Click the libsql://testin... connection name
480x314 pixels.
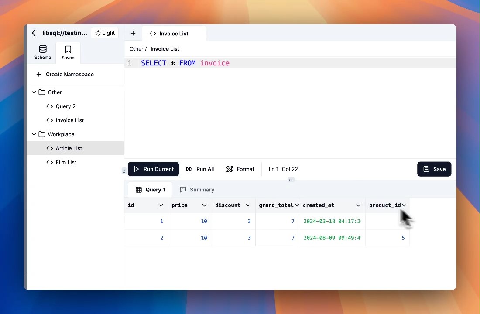coord(65,33)
